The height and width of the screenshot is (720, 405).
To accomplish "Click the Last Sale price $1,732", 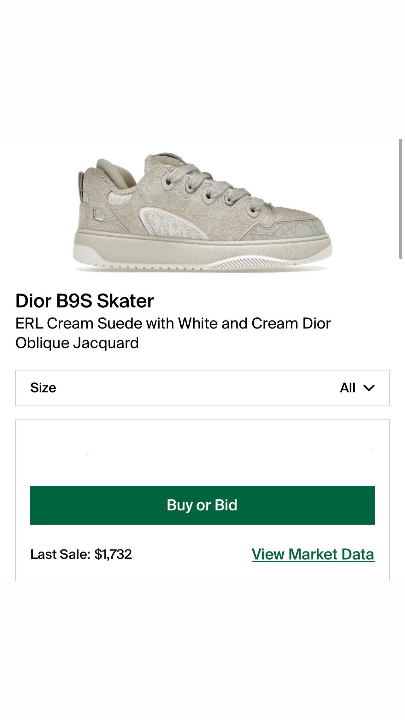I will click(113, 554).
